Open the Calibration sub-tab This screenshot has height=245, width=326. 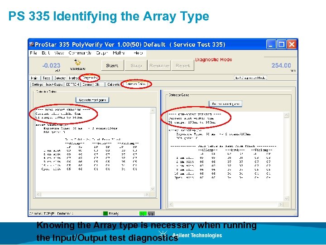click(114, 84)
